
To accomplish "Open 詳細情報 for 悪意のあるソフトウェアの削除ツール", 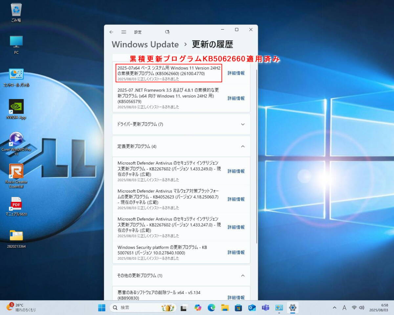I will (x=236, y=298).
